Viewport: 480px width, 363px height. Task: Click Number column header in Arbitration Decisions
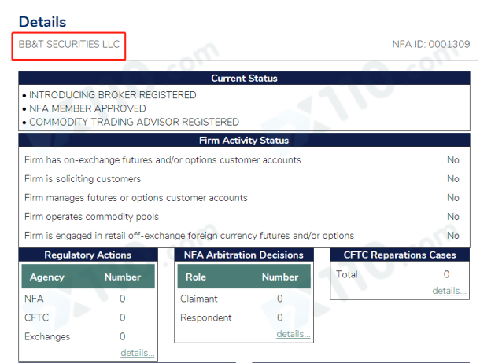click(x=280, y=277)
